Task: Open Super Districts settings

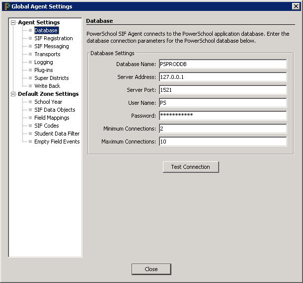Action: tap(51, 78)
